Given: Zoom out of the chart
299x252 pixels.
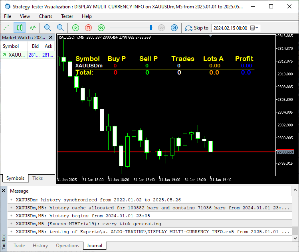Looking at the screenshot, I should pos(60,28).
